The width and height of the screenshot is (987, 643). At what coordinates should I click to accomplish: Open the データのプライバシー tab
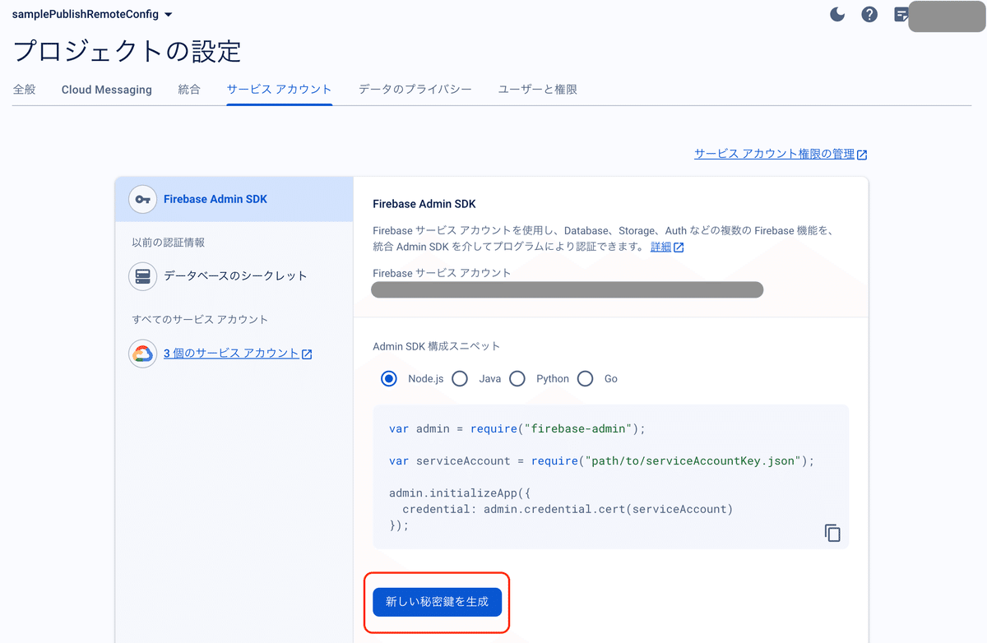click(415, 89)
